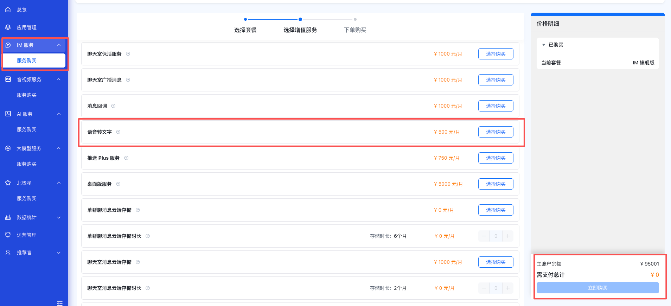671x306 pixels.
Task: Expand the 数据统计 menu chevron
Action: coord(59,217)
